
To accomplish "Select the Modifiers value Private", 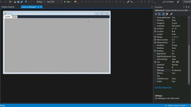I will pos(174,45).
